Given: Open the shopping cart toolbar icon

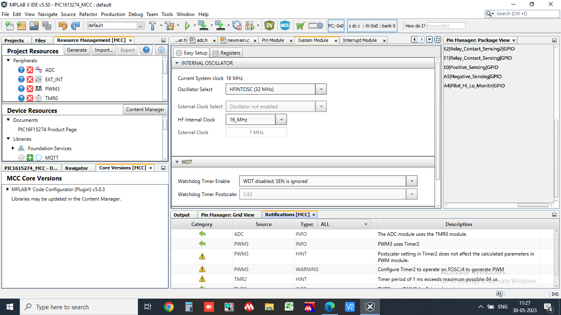Looking at the screenshot, I should tap(300, 25).
